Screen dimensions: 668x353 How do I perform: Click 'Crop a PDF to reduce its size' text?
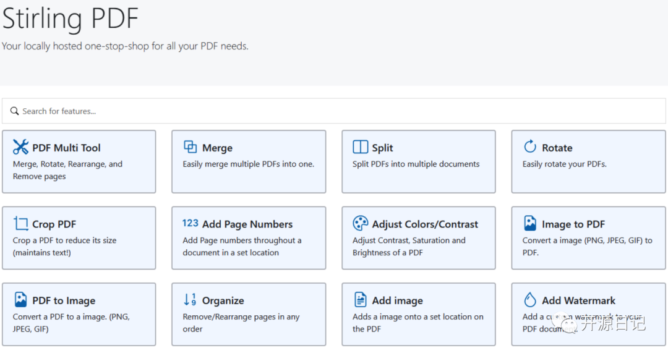point(64,240)
